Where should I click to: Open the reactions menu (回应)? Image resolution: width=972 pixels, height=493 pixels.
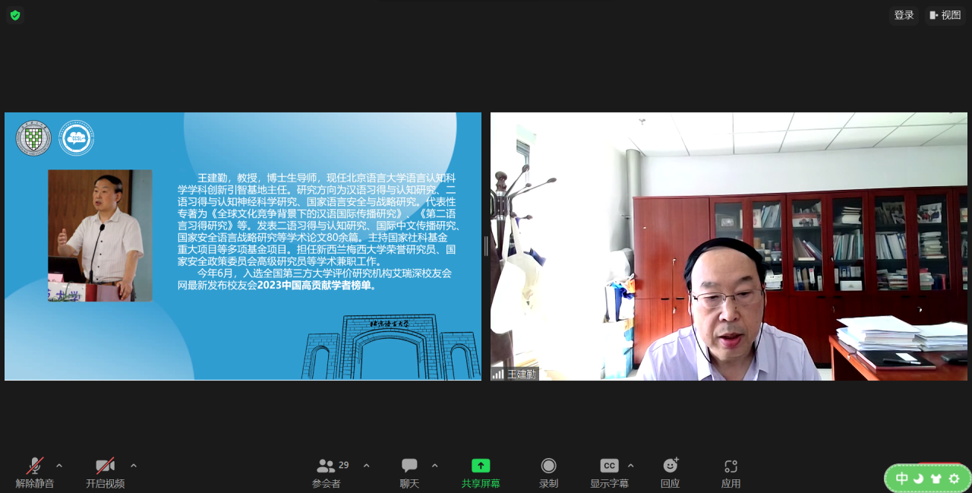click(670, 472)
